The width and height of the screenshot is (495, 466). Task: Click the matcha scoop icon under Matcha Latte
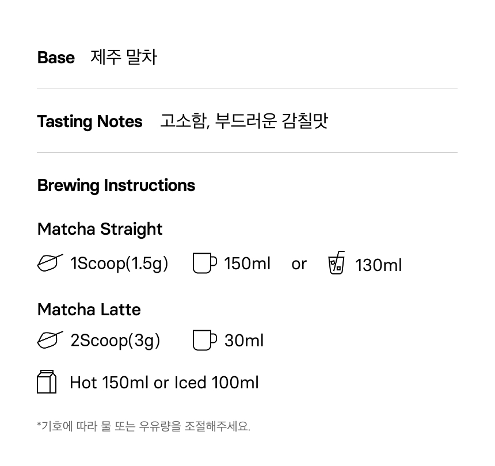coord(50,340)
